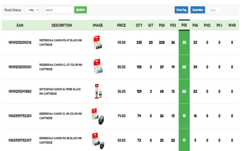
Task: View Canon CL-98 color cartridge image
Action: pos(97,116)
